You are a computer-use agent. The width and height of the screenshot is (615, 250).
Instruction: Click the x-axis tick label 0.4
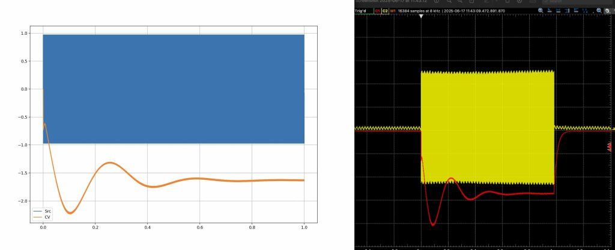pyautogui.click(x=148, y=227)
